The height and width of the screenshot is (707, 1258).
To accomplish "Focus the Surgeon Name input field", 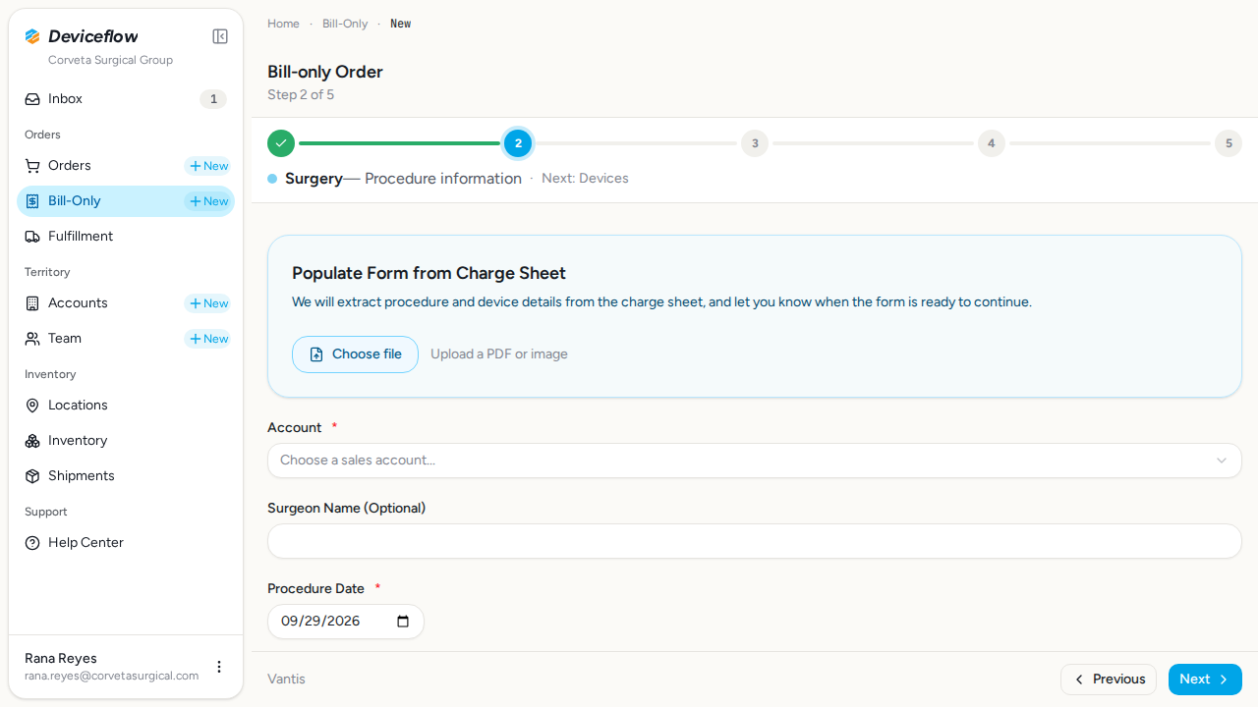I will (x=755, y=541).
